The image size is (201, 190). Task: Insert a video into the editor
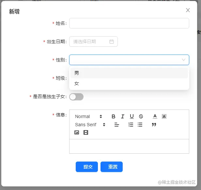point(86,132)
